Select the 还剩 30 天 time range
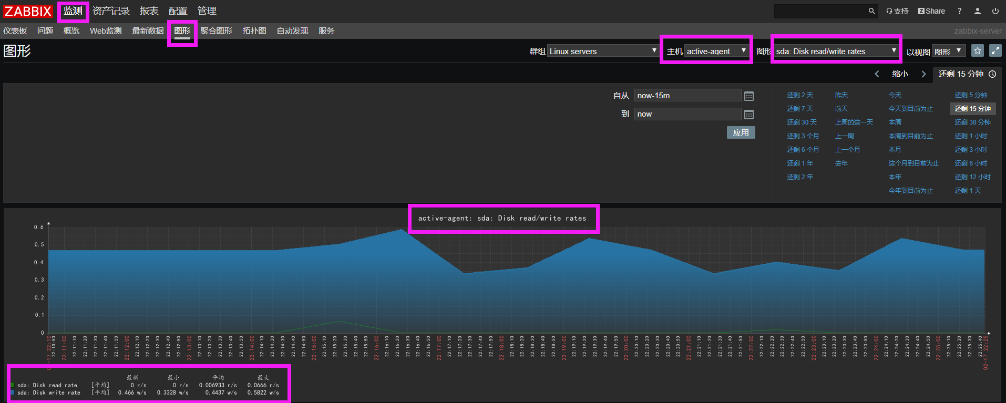This screenshot has height=403, width=1006. click(802, 122)
